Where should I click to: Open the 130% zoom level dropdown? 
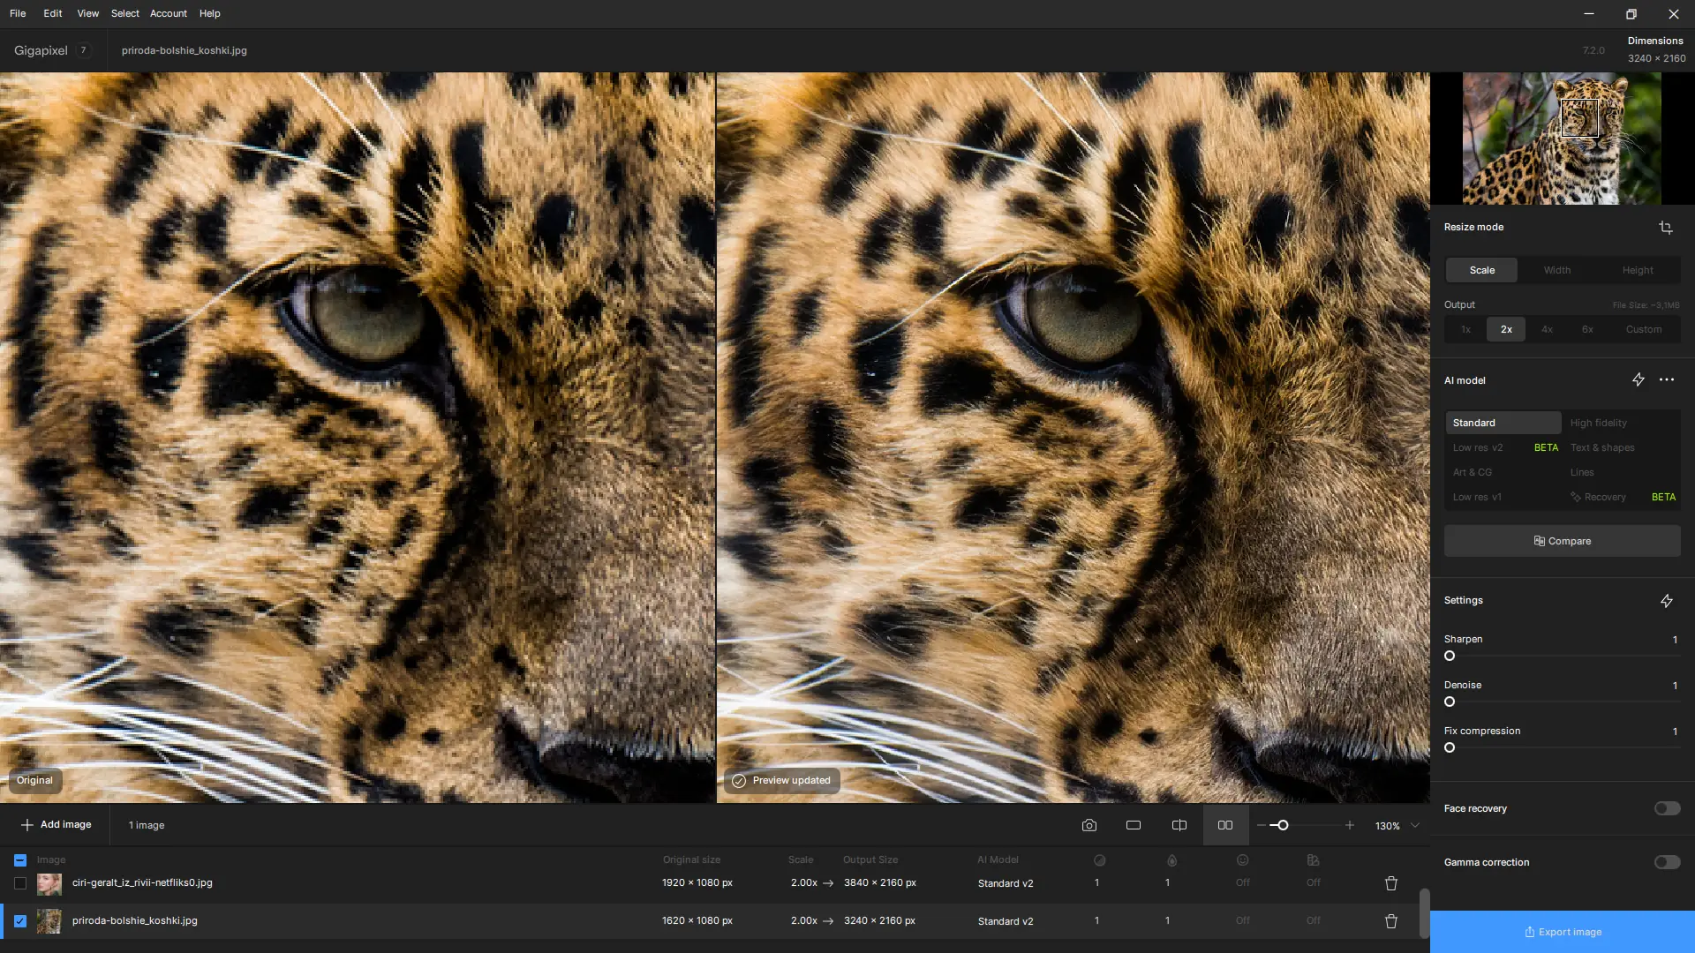[x=1415, y=826]
